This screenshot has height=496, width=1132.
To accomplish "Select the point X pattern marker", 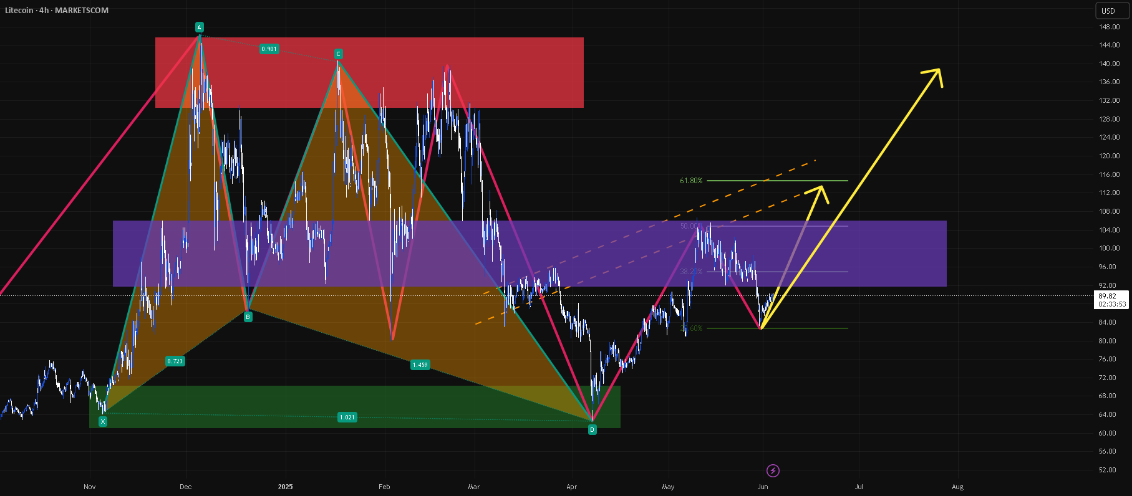I will coord(103,422).
